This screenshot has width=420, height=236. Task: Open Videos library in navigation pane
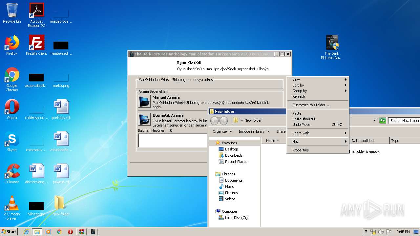230,199
